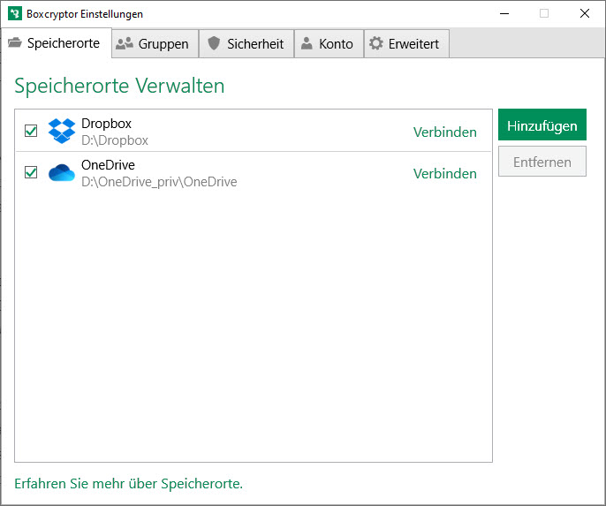Open the Sicherheit tab

(x=246, y=43)
